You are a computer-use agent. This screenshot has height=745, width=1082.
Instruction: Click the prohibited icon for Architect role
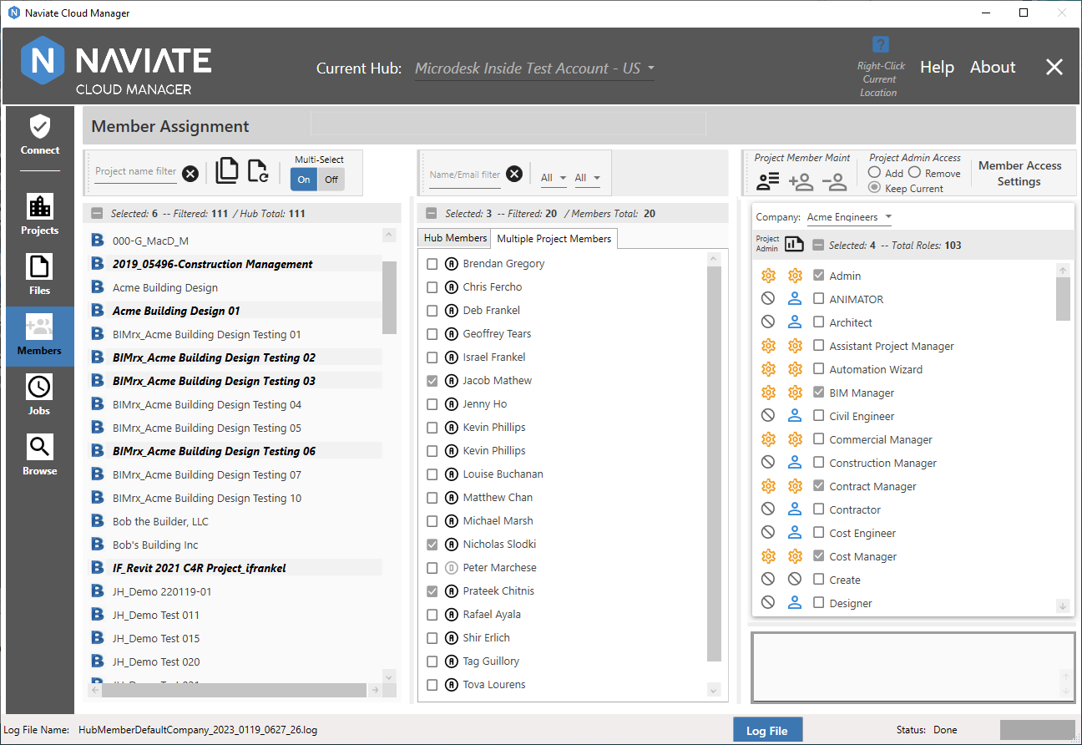click(x=768, y=322)
